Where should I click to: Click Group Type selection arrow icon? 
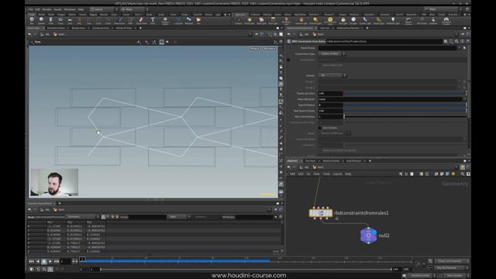click(x=464, y=48)
